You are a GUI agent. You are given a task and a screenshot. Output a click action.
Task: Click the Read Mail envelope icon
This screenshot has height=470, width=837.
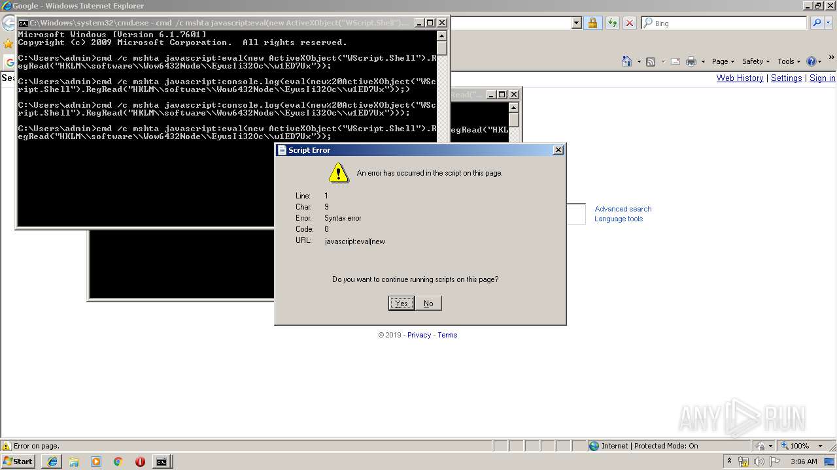click(x=675, y=61)
